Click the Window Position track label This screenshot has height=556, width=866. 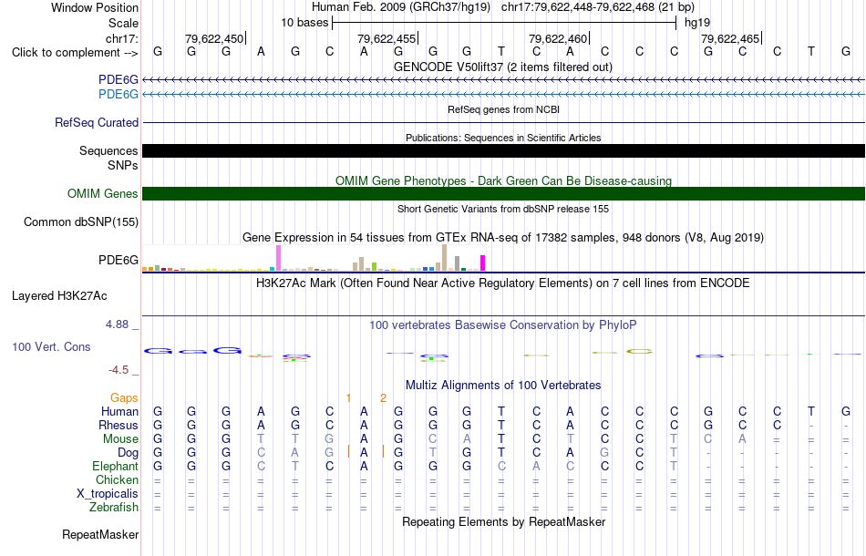click(x=95, y=7)
